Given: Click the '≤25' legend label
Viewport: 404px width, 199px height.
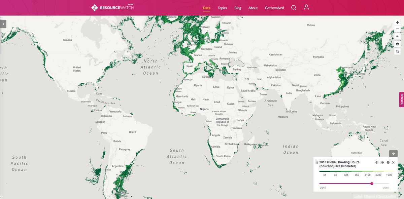Looking at the screenshot, I should click(x=346, y=175).
